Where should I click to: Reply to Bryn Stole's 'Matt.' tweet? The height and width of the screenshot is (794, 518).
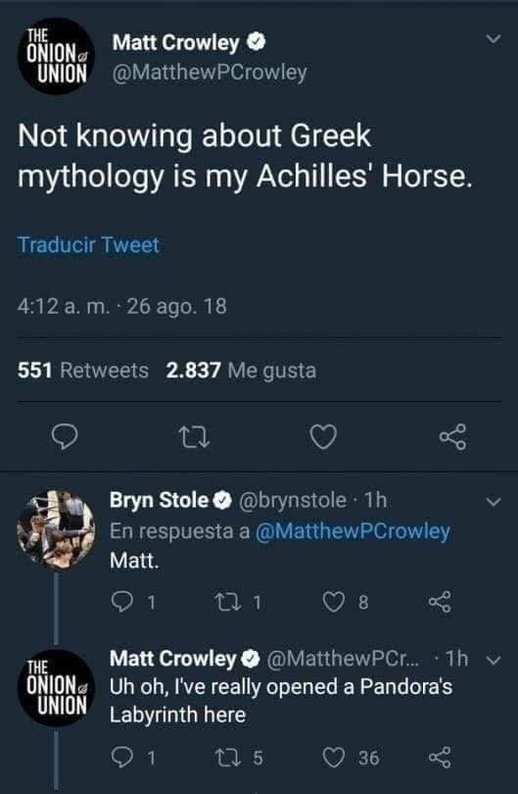(121, 602)
